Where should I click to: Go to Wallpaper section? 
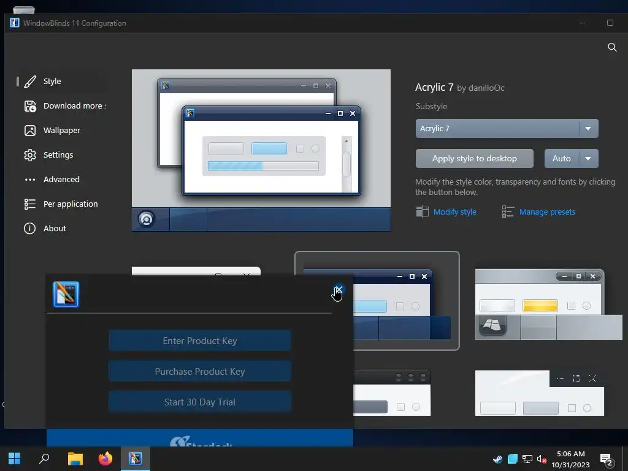61,130
